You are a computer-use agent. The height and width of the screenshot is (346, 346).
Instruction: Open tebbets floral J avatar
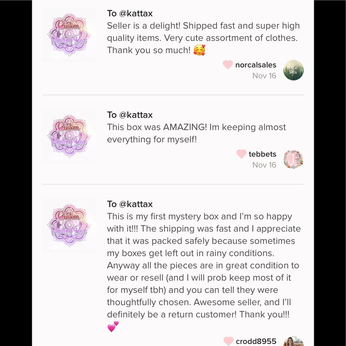[x=293, y=160]
